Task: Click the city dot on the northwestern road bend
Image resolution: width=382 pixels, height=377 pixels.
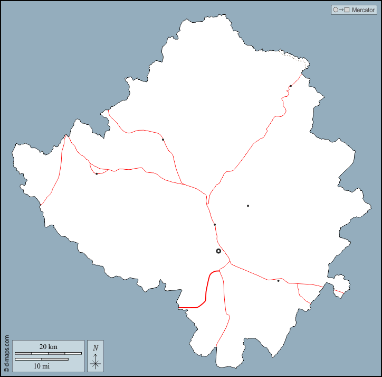Action: (x=163, y=140)
